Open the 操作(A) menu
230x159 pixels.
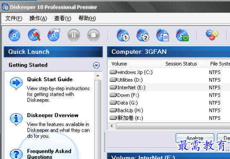38,18
